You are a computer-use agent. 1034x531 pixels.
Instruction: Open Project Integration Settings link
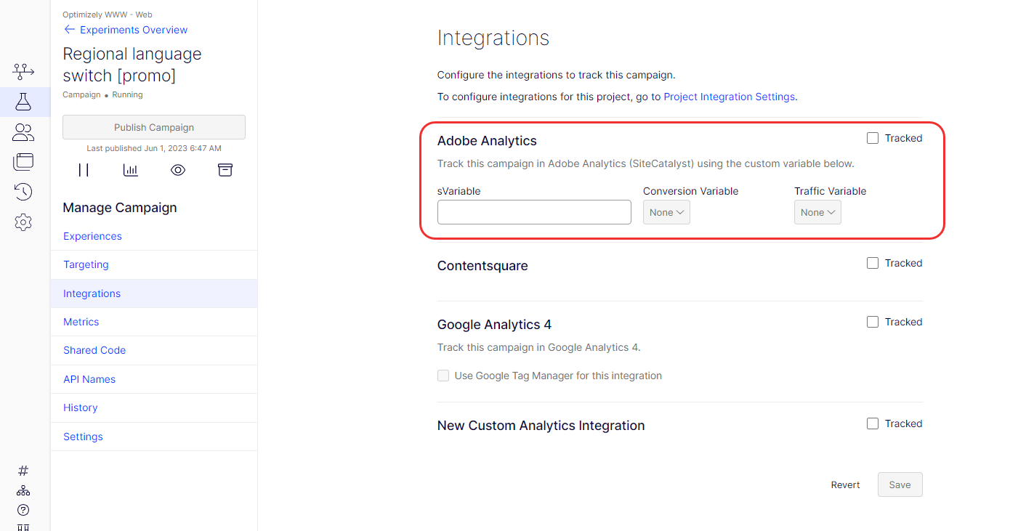[x=729, y=97]
